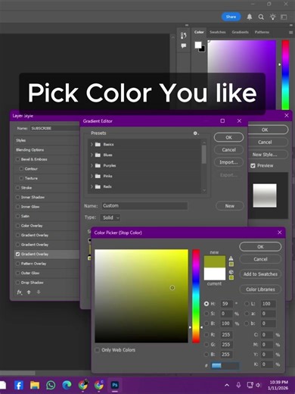295x394 pixels.
Task: Enable the Bevel & Emboss checkbox
Action: tap(17, 159)
